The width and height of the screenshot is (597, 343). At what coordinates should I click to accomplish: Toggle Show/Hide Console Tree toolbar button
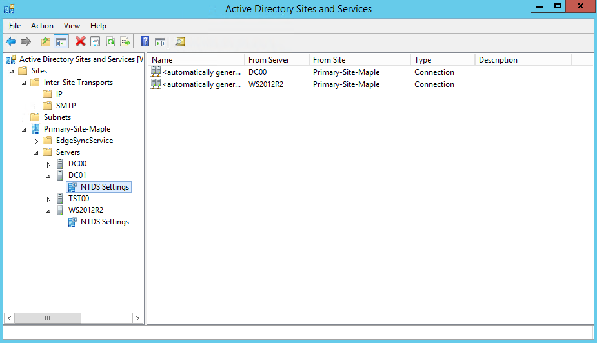click(61, 42)
